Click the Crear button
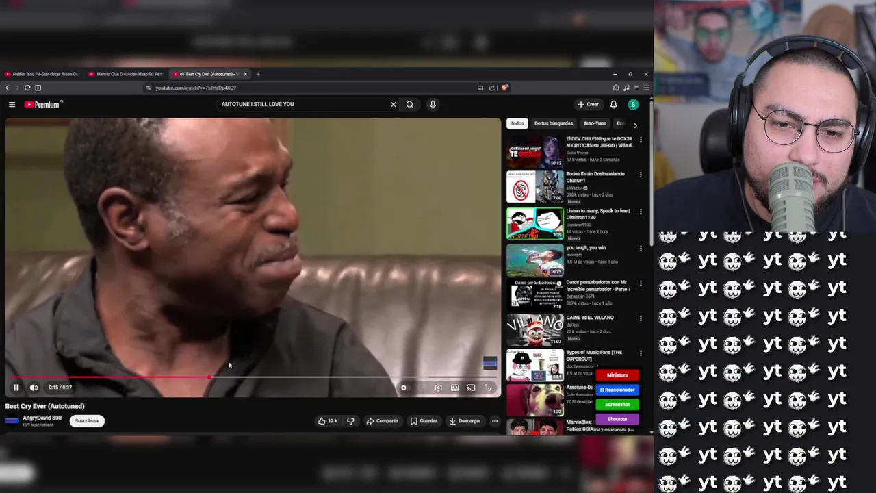Image resolution: width=876 pixels, height=493 pixels. pos(588,104)
